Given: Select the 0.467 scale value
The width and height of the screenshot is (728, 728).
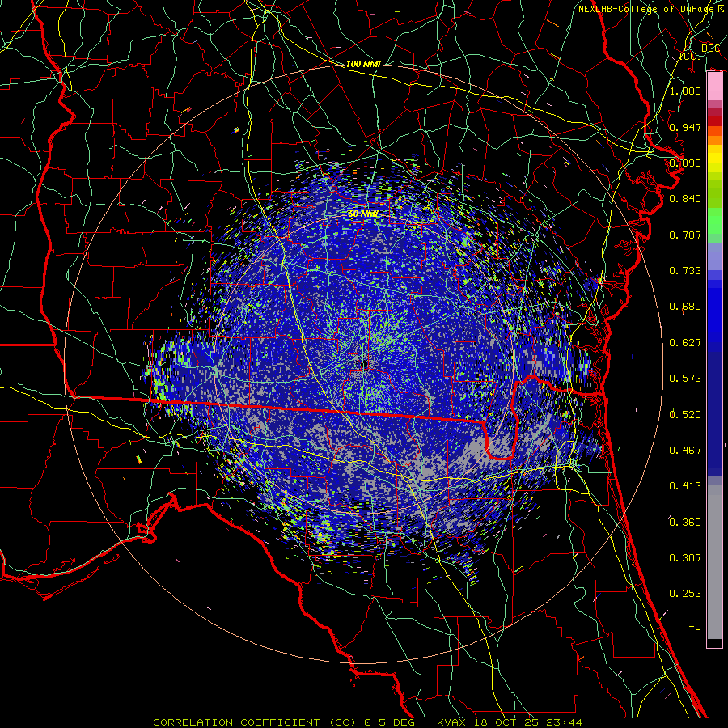Looking at the screenshot, I should [685, 451].
